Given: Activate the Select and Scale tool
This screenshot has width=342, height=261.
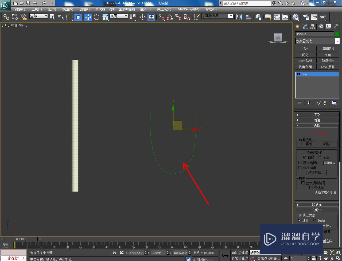Looking at the screenshot, I should (105, 17).
